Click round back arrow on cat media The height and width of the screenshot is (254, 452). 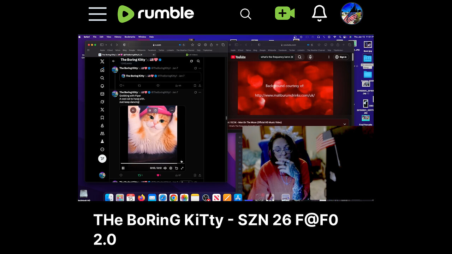pos(133,110)
